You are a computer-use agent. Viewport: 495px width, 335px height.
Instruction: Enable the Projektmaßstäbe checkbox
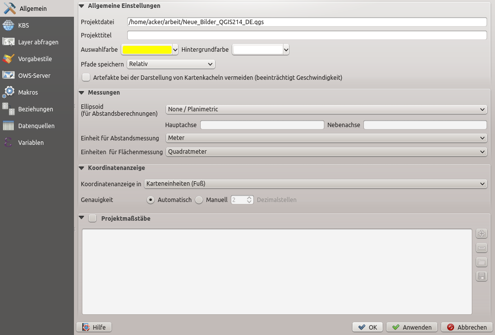[x=93, y=218]
